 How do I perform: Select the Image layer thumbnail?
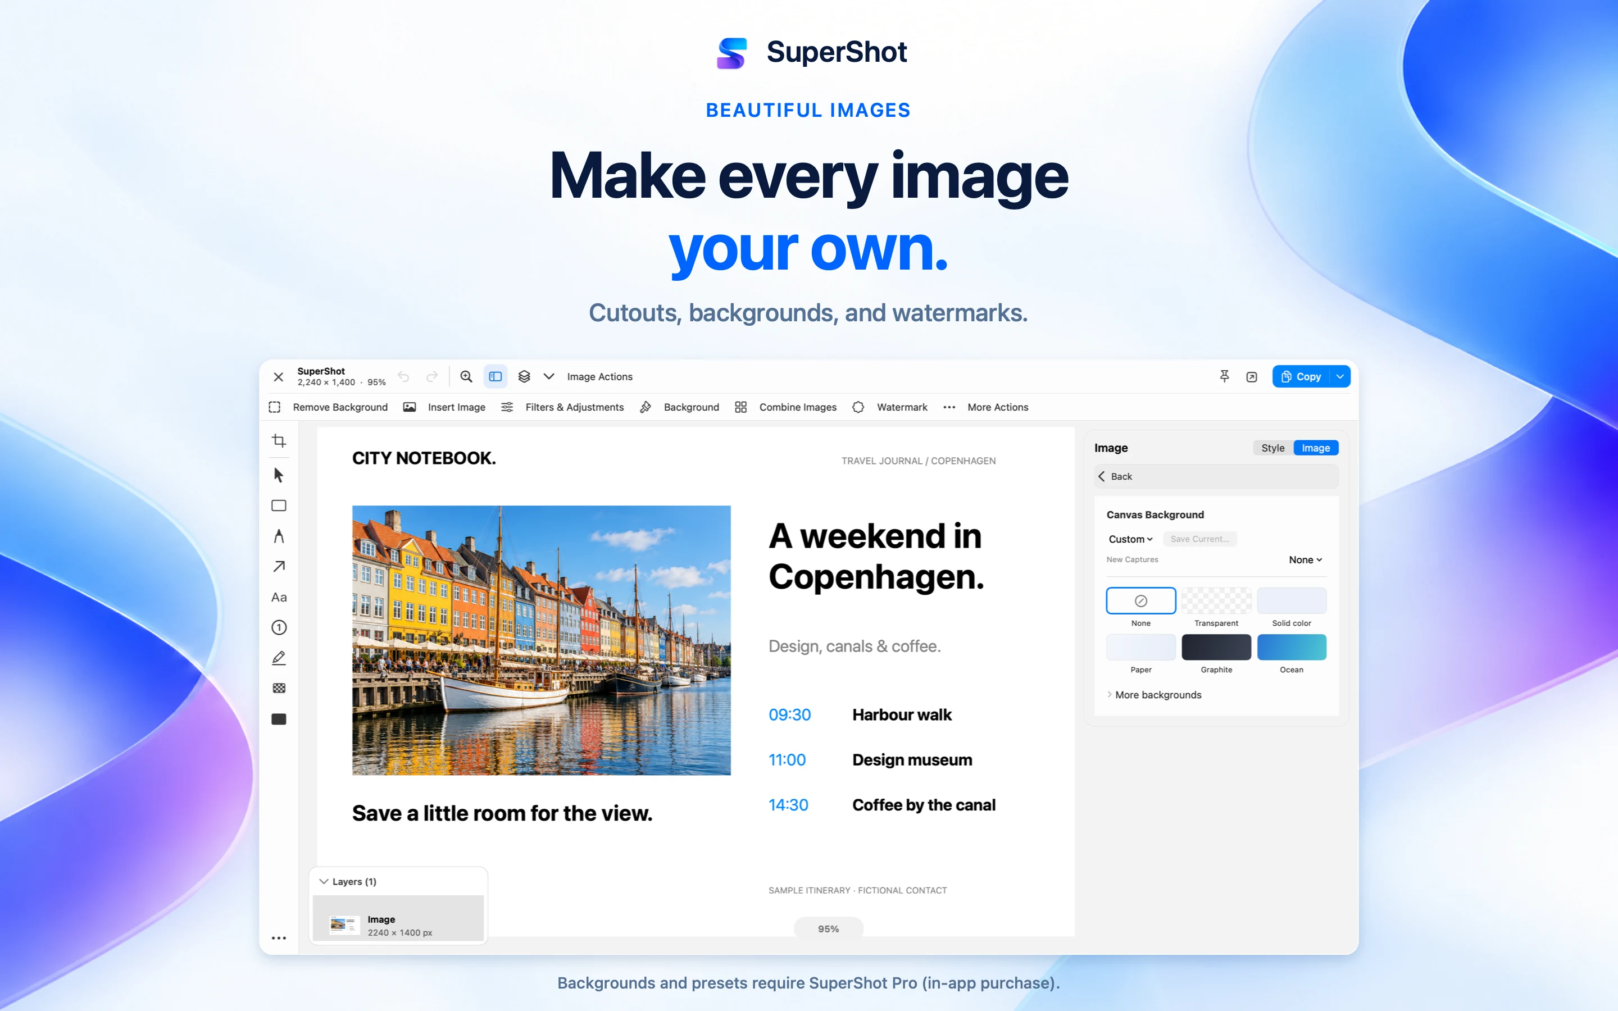[344, 925]
